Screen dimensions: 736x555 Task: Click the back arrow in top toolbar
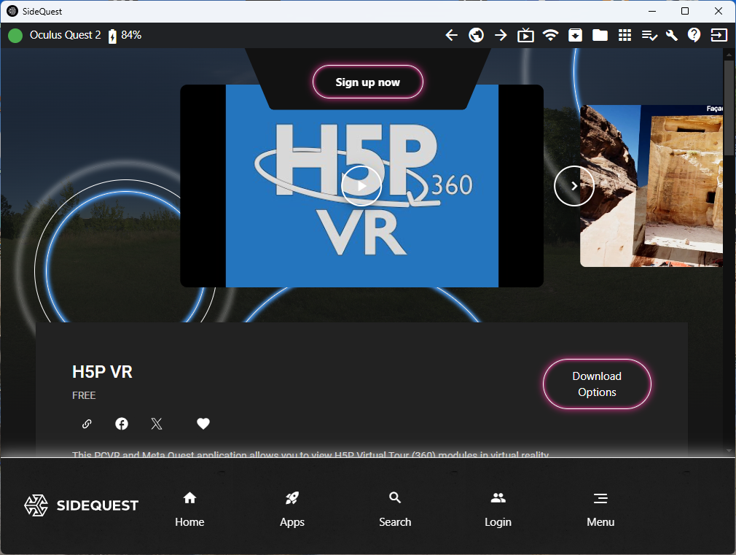(452, 35)
